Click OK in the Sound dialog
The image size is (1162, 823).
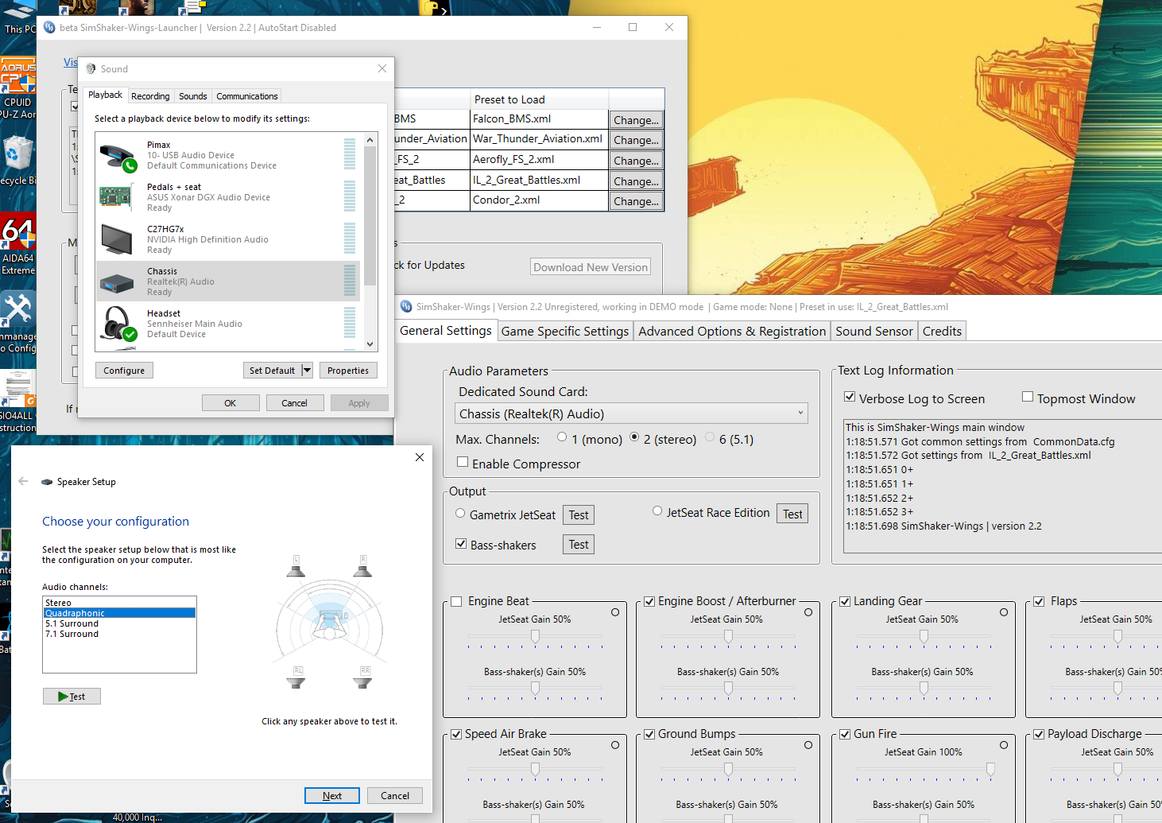click(x=230, y=403)
